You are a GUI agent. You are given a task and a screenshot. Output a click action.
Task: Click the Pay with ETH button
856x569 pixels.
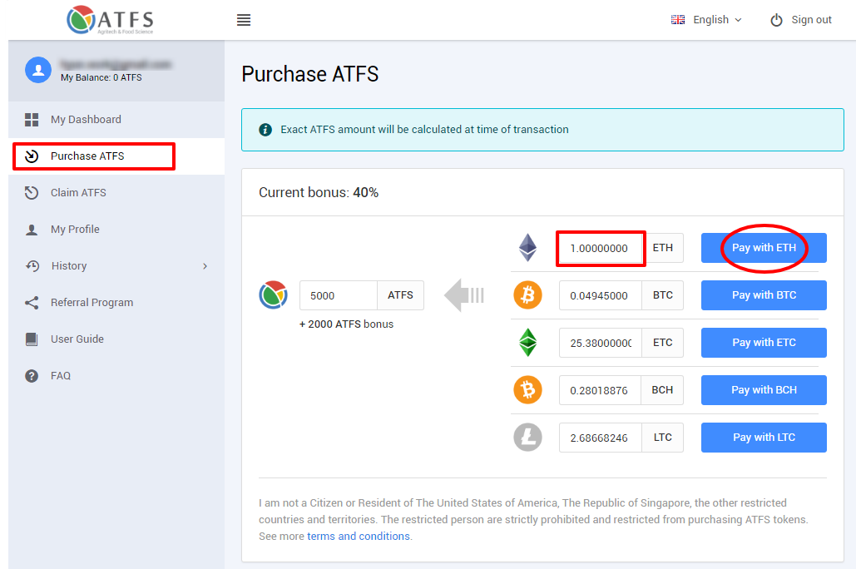764,248
